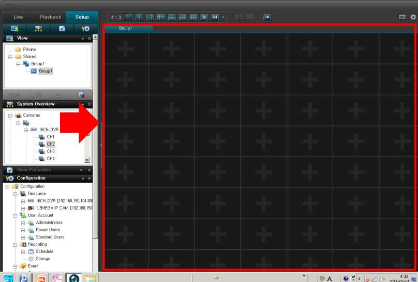Collapse the Shared folder tree node
Image resolution: width=418 pixels, height=282 pixels.
pyautogui.click(x=10, y=57)
